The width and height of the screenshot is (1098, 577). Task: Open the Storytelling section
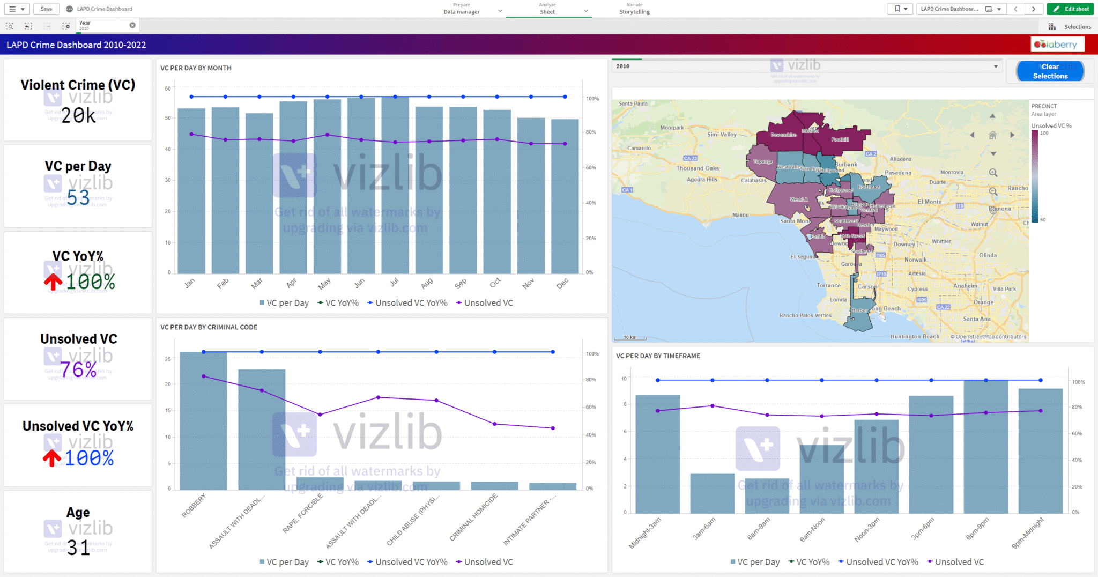click(634, 11)
